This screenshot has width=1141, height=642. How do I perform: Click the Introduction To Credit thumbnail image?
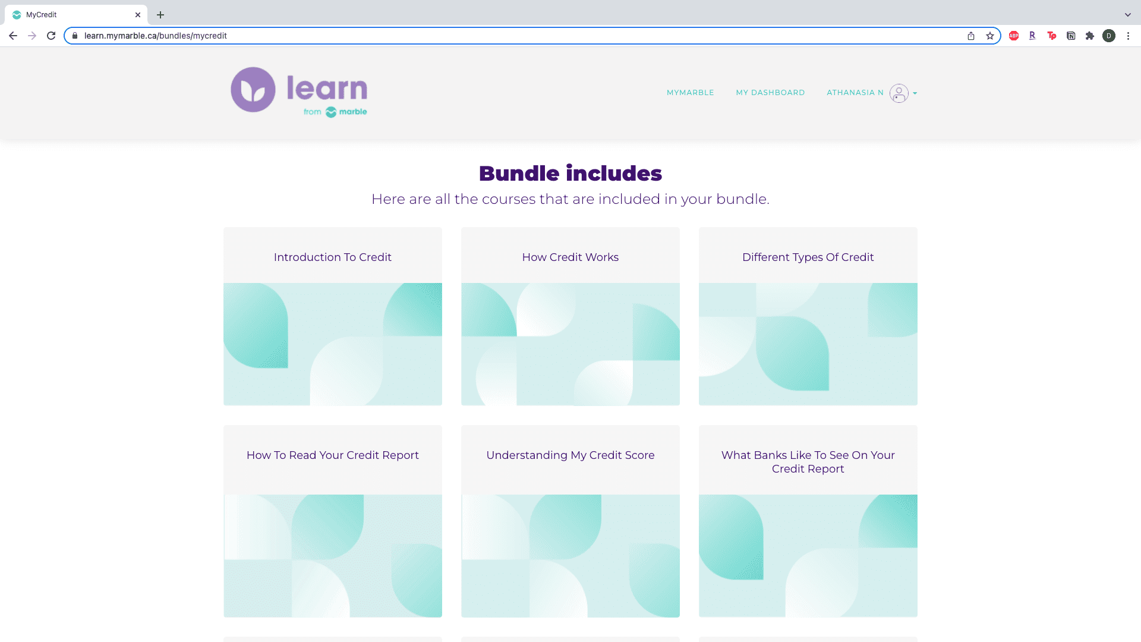pos(333,344)
